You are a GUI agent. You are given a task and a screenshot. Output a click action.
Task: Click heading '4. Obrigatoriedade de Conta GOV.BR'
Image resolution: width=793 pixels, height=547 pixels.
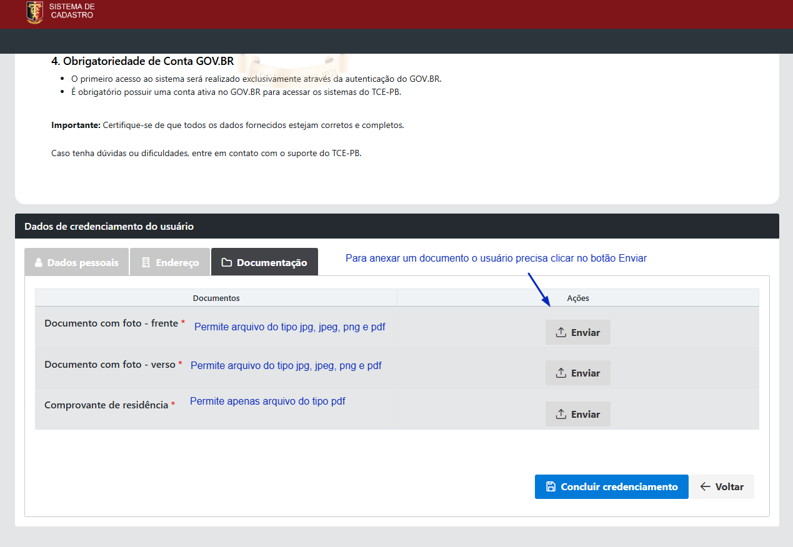pos(142,61)
